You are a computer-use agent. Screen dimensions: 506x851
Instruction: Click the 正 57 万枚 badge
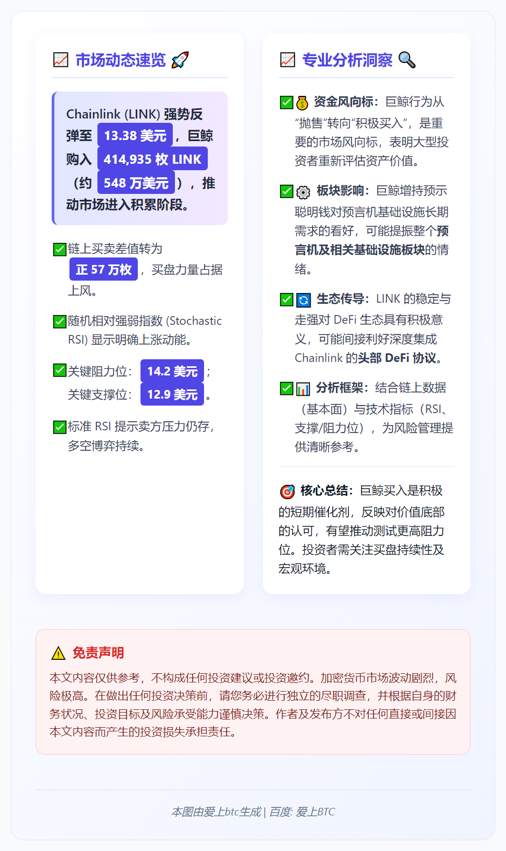[103, 269]
